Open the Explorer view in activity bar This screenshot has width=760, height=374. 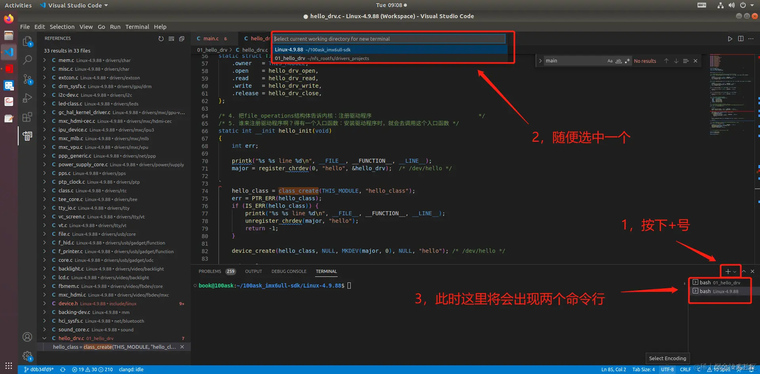[x=27, y=41]
